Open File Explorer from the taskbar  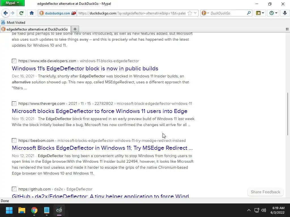pyautogui.click(x=22, y=210)
